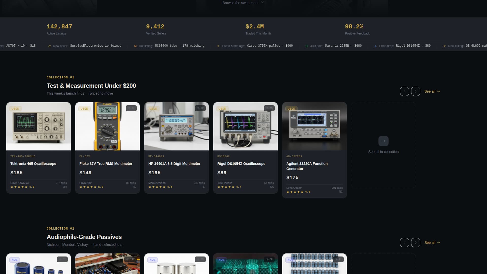487x274 pixels.
Task: Click seller name Lena Okafor
Action: [294, 188]
